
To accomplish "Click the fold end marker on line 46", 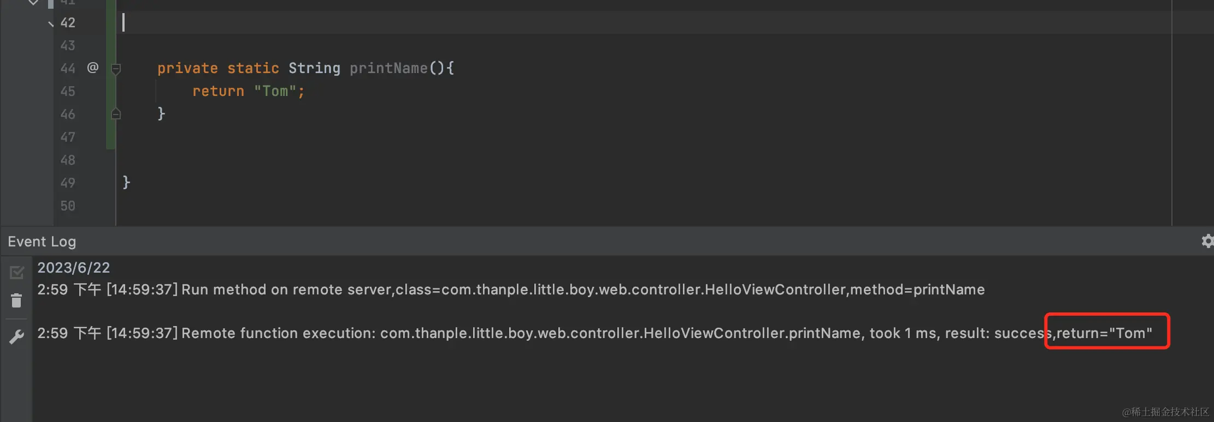I will [x=116, y=113].
